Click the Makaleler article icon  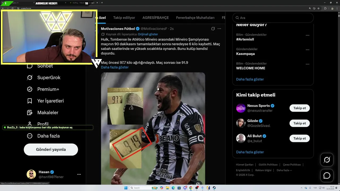pyautogui.click(x=30, y=112)
